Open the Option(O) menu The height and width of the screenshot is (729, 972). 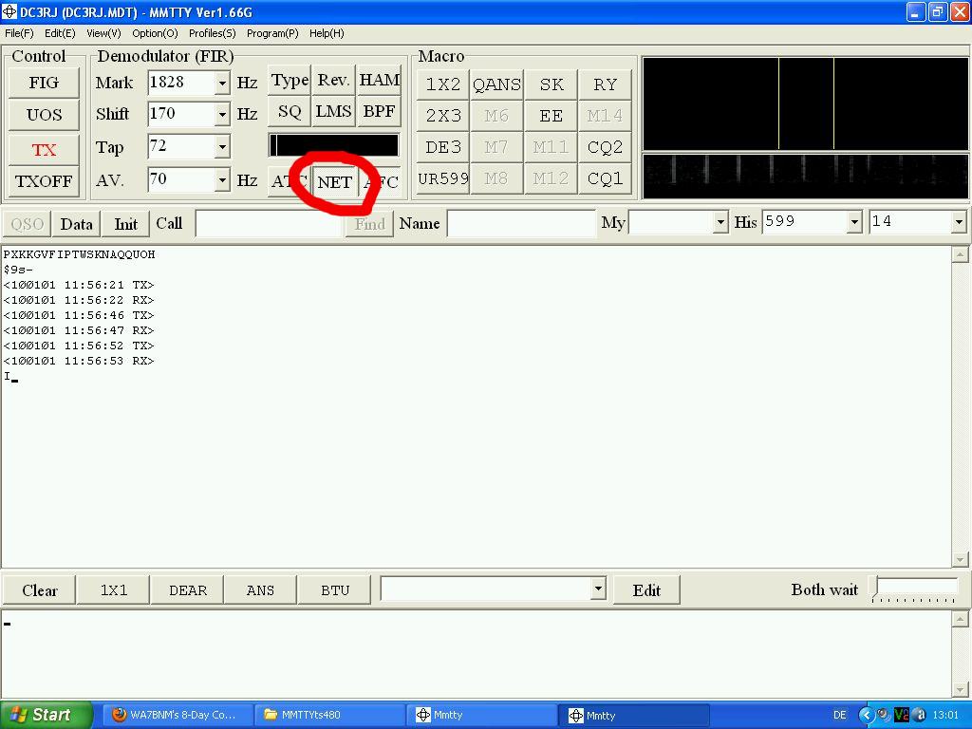pyautogui.click(x=155, y=33)
